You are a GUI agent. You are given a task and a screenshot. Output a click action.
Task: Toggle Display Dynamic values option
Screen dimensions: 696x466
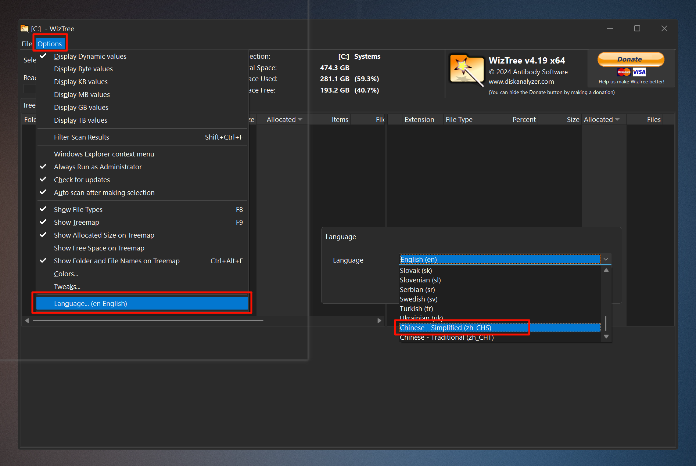pyautogui.click(x=90, y=56)
